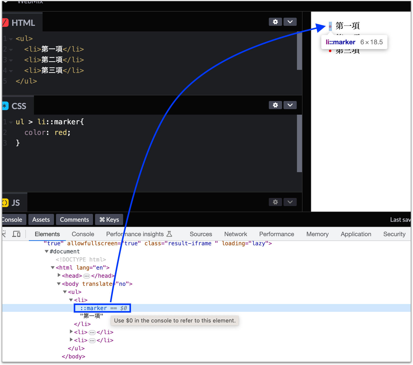Open the Sources tab in DevTools

pos(201,234)
